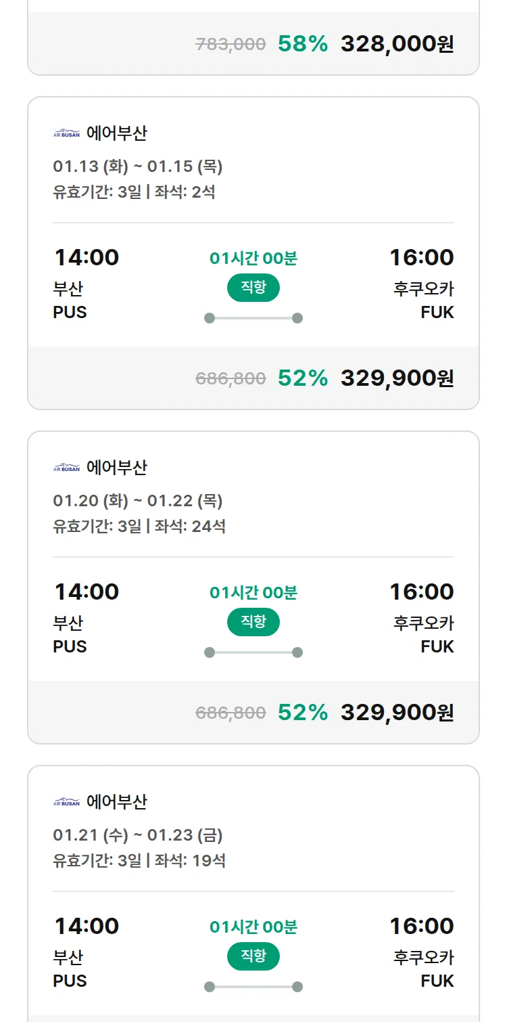Select the 329,900원 fare for 01.13 departure
Image resolution: width=507 pixels, height=1022 pixels.
397,378
